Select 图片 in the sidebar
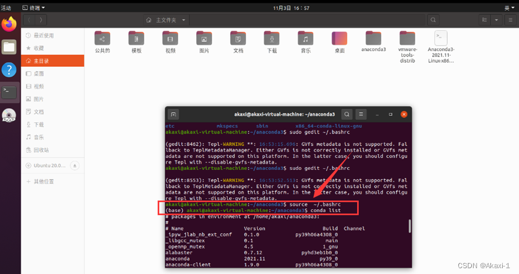The image size is (519, 274). coord(52,99)
